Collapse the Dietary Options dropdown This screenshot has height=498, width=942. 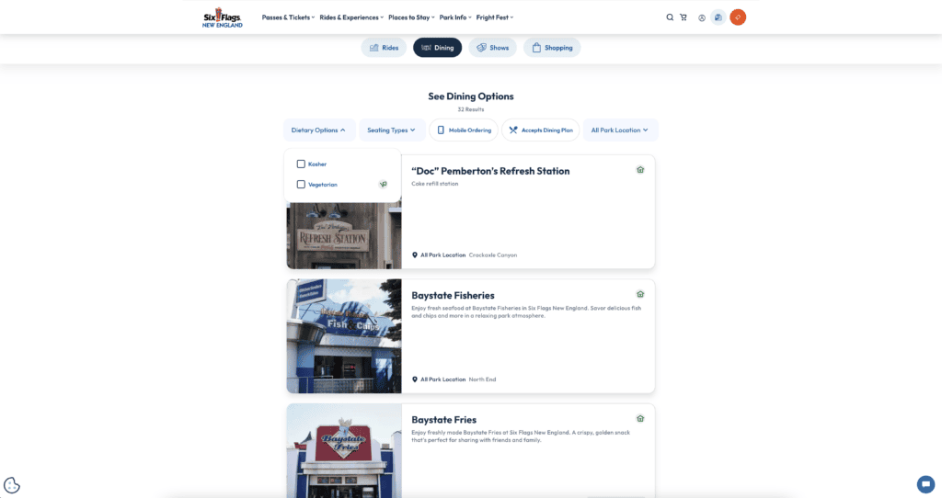coord(319,130)
